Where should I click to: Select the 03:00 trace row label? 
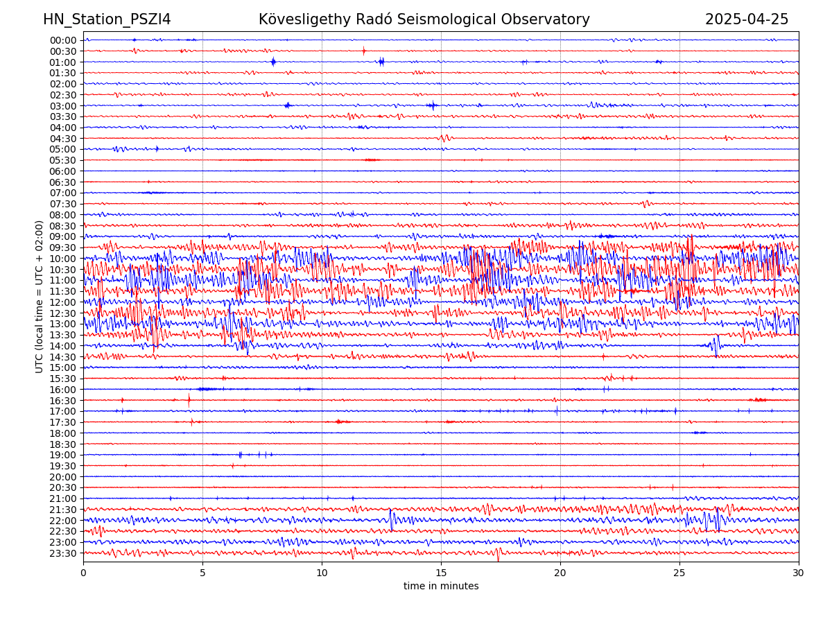click(x=63, y=106)
